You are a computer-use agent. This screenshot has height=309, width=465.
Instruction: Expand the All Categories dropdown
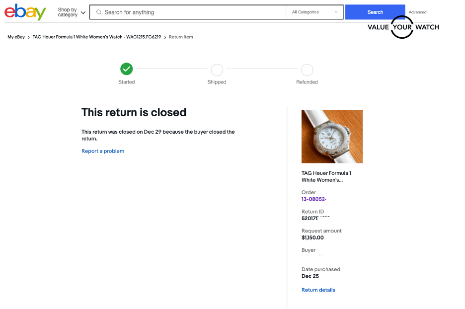(314, 12)
